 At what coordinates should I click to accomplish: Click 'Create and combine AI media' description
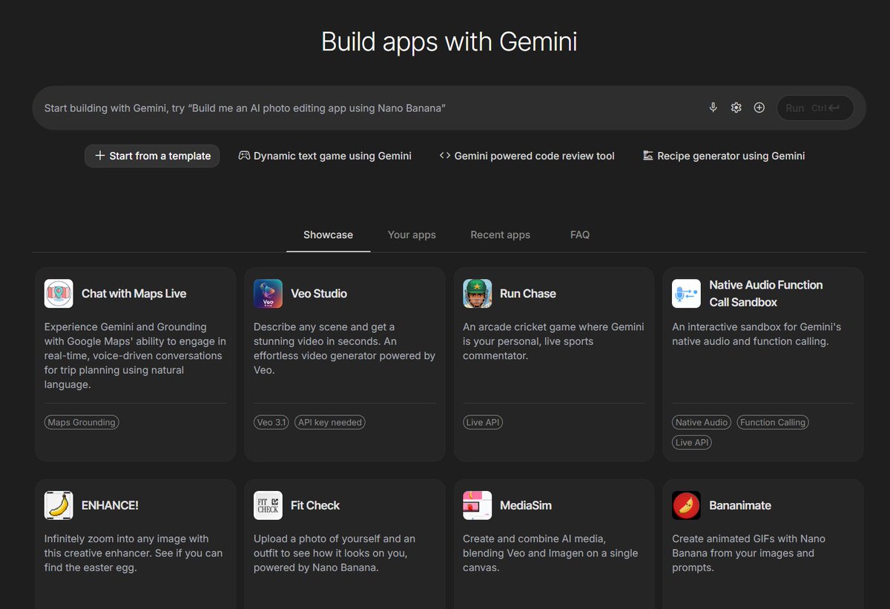coord(550,553)
